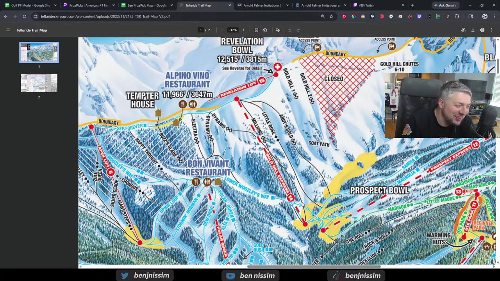Click the Prospect Bowl label
Screen dimensions: 500x281
(379, 190)
